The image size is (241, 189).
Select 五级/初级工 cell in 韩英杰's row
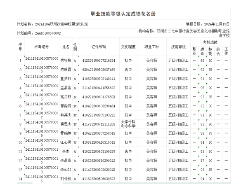tap(178, 115)
